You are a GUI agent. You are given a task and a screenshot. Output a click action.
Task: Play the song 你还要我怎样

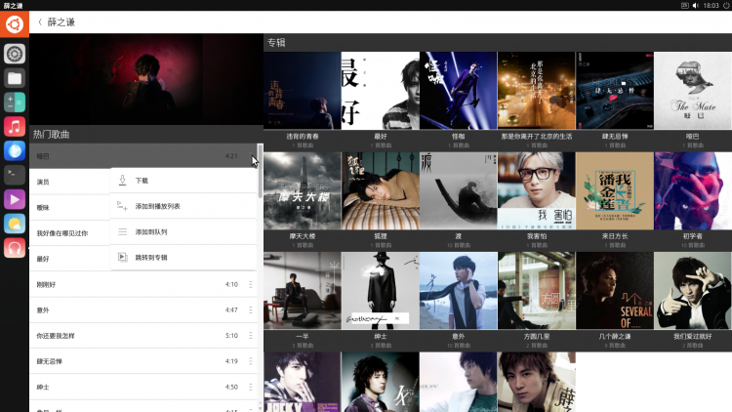click(x=143, y=336)
